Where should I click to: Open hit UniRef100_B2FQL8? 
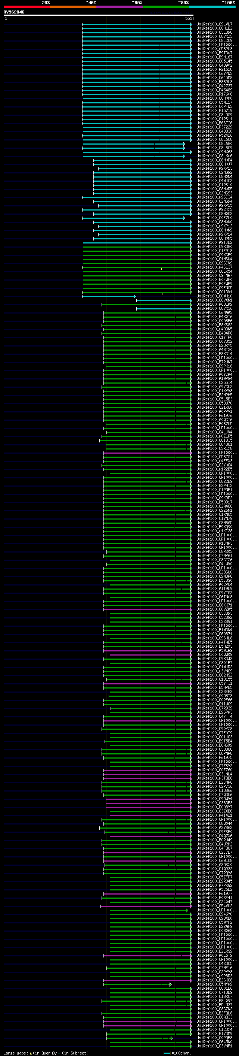click(x=214, y=1013)
